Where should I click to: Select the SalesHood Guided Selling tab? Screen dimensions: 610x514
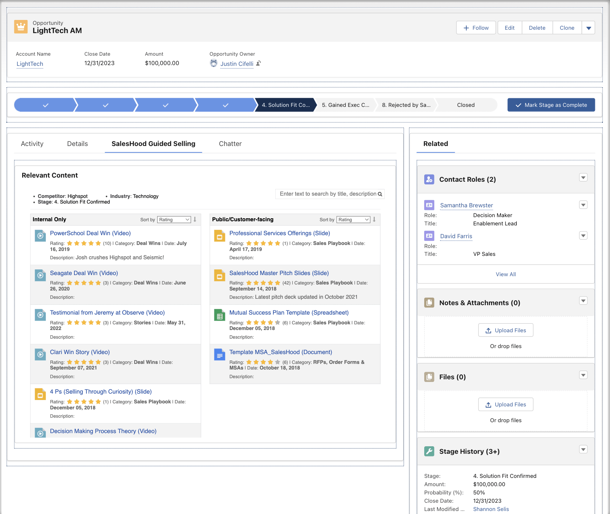pos(153,144)
